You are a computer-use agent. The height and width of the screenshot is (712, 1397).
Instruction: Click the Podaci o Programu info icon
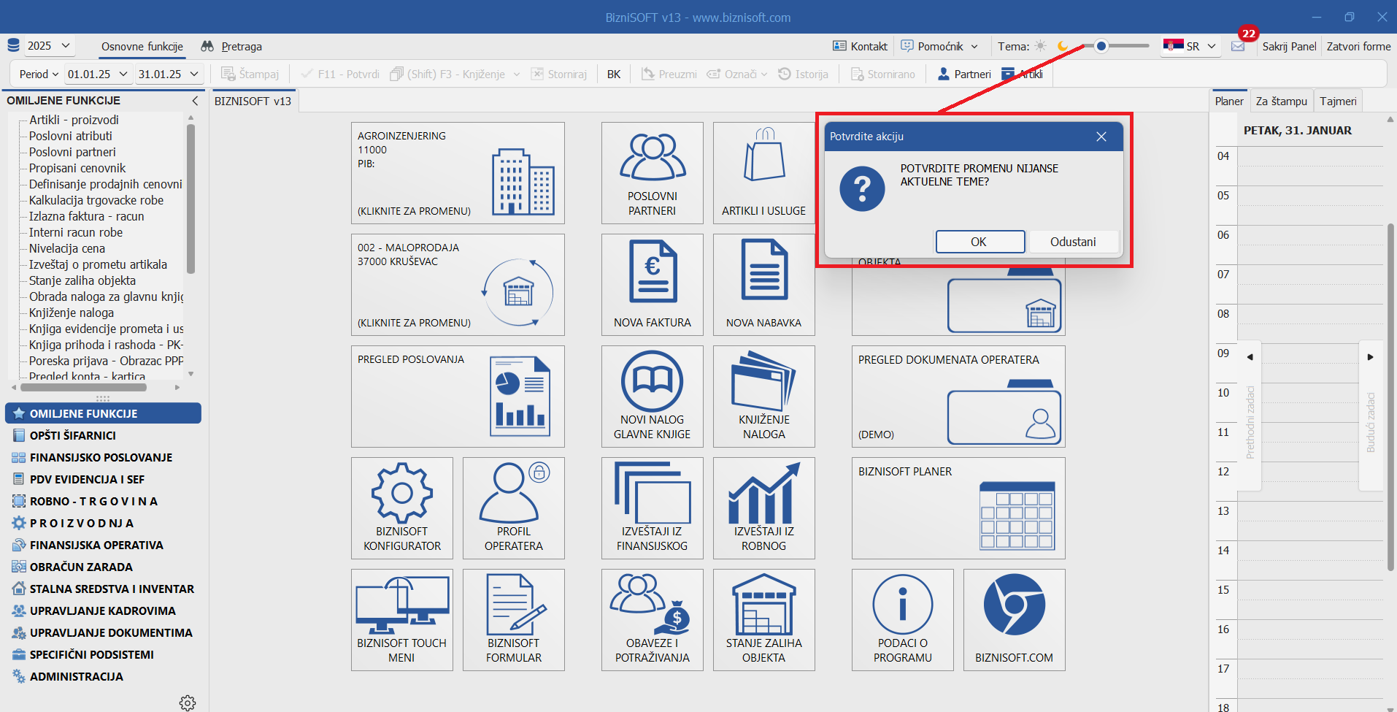[x=902, y=605]
